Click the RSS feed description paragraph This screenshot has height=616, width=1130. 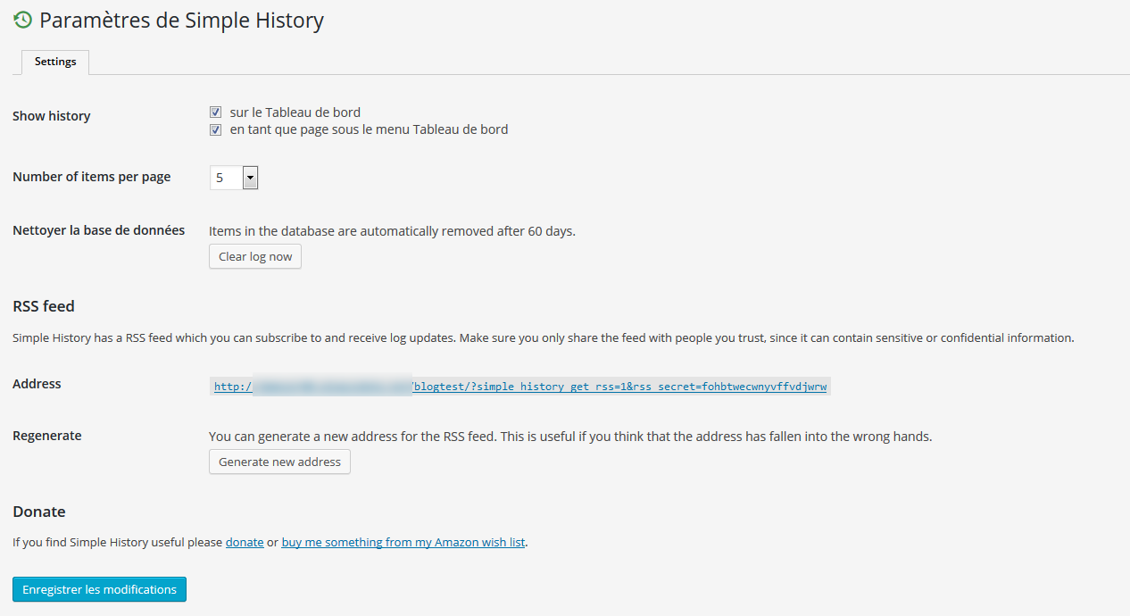pyautogui.click(x=544, y=338)
